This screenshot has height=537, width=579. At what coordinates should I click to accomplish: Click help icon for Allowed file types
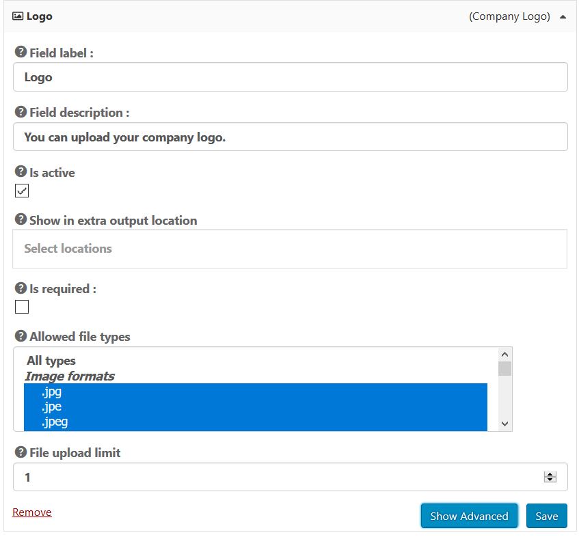[21, 336]
